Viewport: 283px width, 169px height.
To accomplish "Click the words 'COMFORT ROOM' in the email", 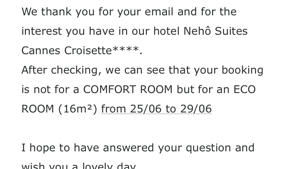I will click(x=128, y=89).
